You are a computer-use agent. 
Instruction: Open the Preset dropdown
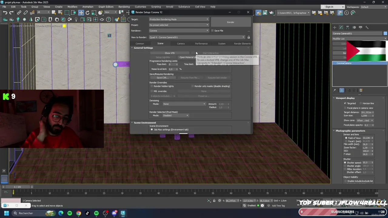tap(179, 25)
